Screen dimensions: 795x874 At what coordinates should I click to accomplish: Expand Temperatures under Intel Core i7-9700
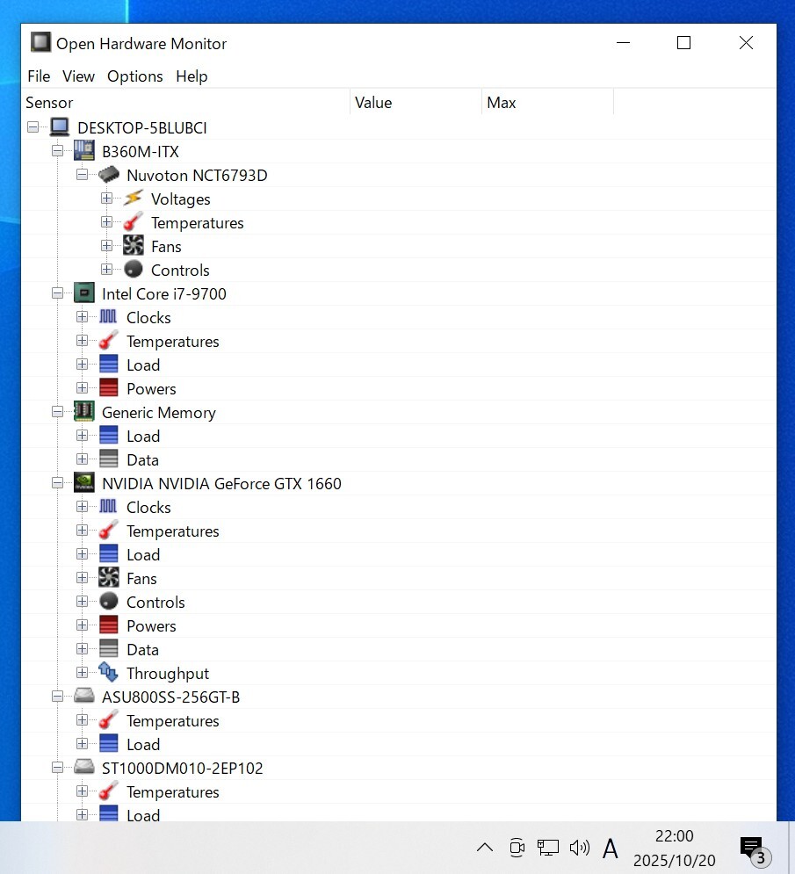pos(82,341)
